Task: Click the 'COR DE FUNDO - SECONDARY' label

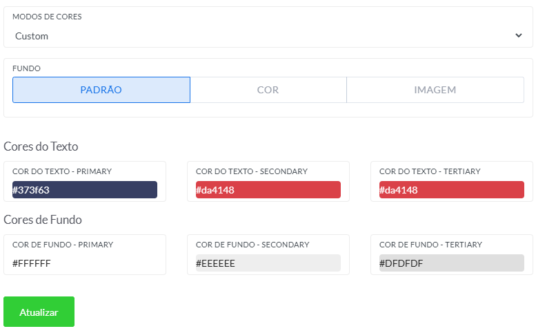Action: click(252, 245)
